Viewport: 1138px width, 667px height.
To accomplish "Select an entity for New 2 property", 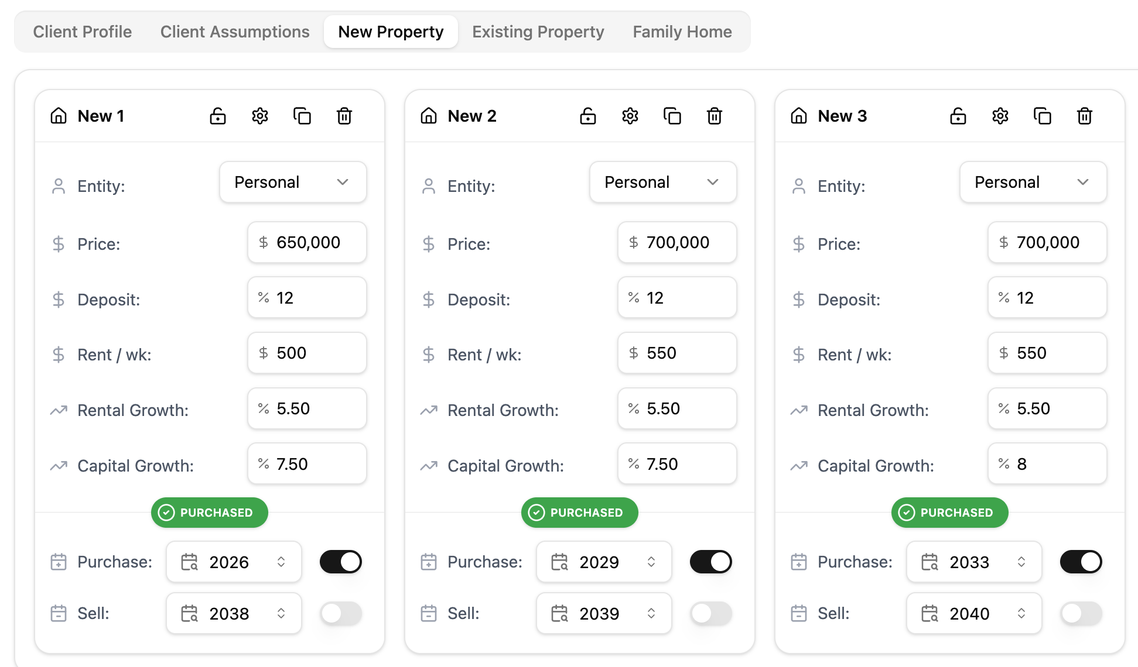I will [662, 182].
